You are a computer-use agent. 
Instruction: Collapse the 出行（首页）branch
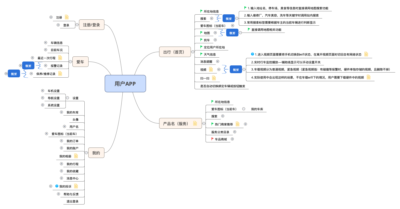(193, 52)
